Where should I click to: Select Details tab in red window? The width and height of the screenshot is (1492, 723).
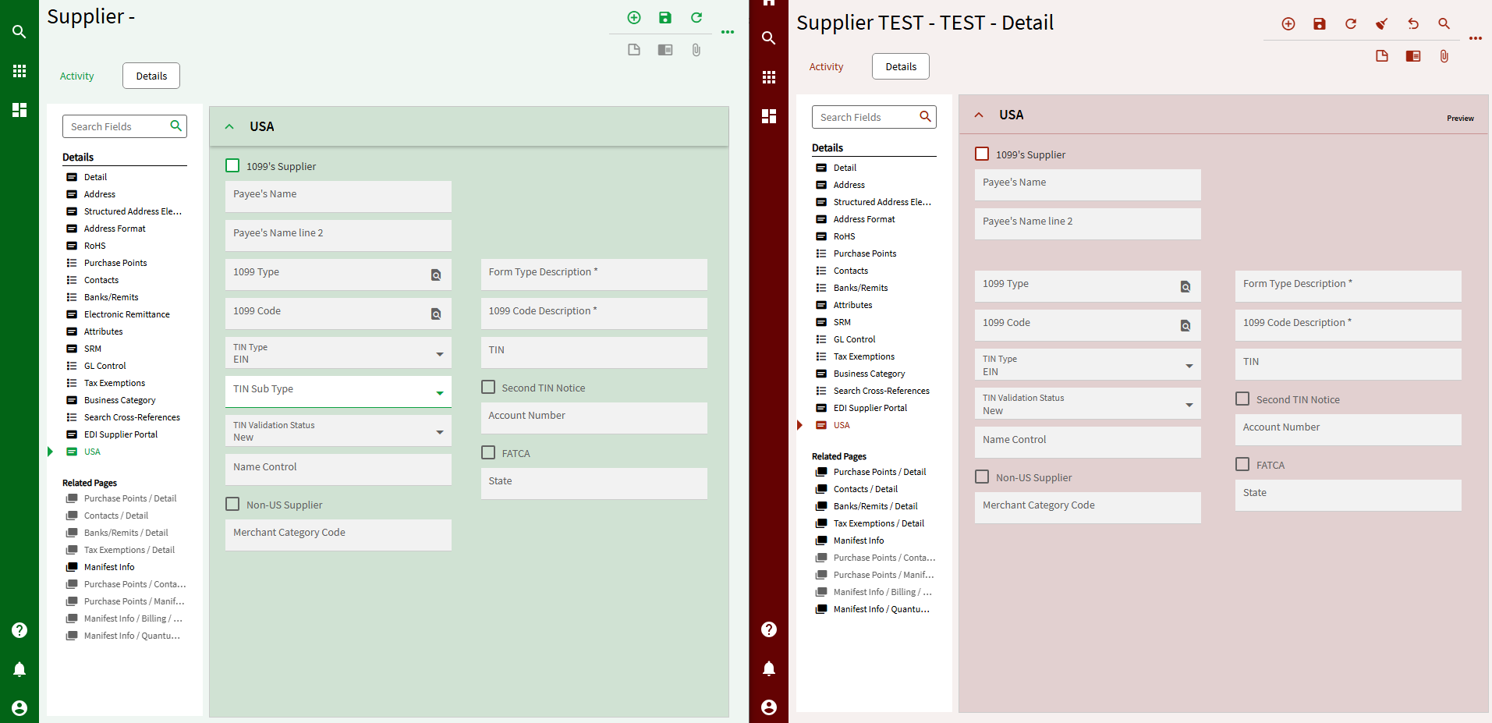pyautogui.click(x=901, y=66)
